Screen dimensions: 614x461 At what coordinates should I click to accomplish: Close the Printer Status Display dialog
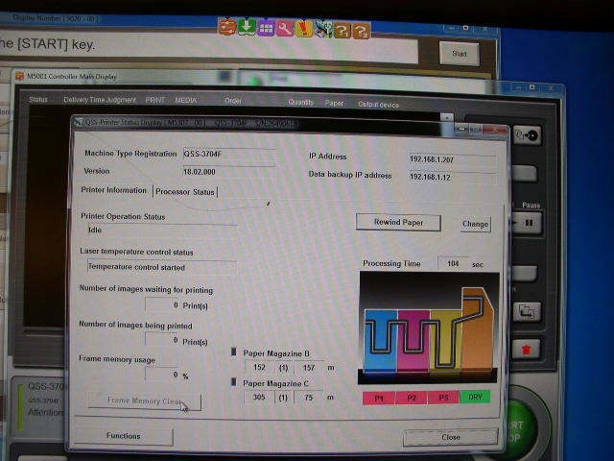(x=450, y=437)
